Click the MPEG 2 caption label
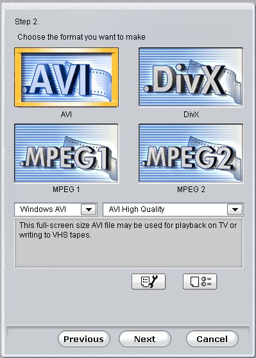The image size is (256, 358). (x=191, y=190)
